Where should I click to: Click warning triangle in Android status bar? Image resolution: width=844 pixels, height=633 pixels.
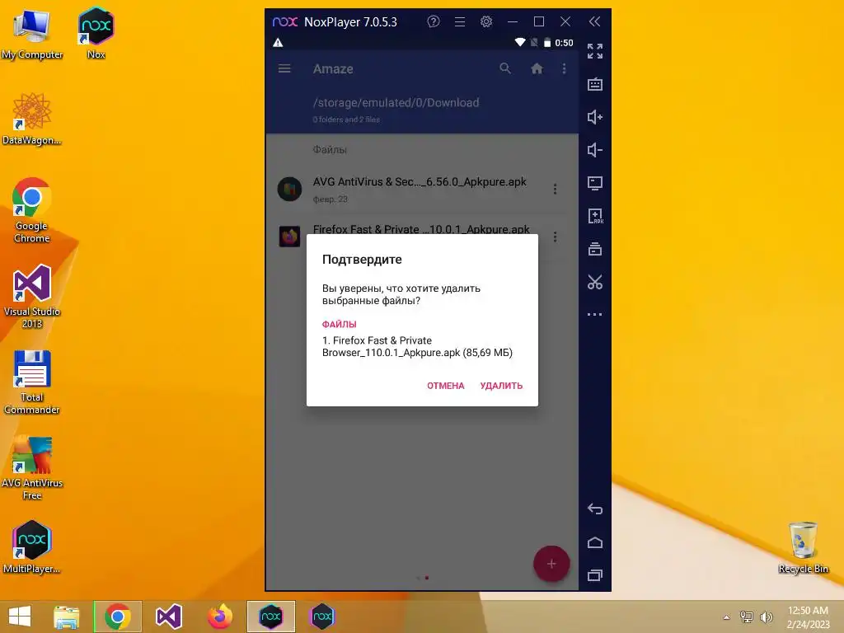coord(278,43)
